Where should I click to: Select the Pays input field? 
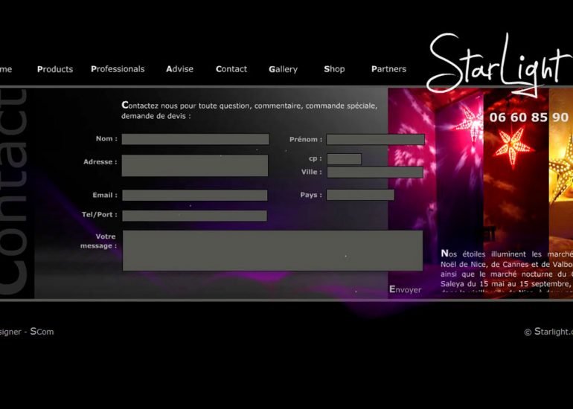click(x=360, y=195)
